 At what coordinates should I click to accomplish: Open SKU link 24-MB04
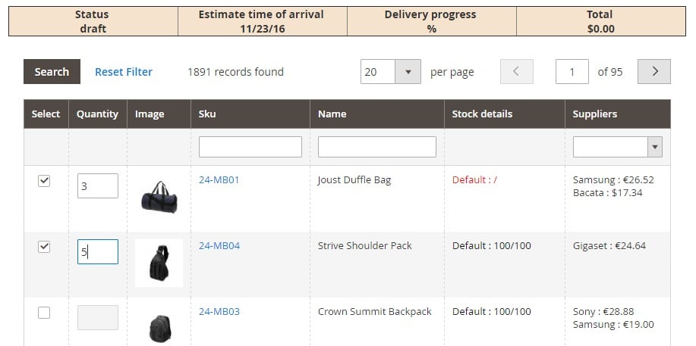coord(219,245)
